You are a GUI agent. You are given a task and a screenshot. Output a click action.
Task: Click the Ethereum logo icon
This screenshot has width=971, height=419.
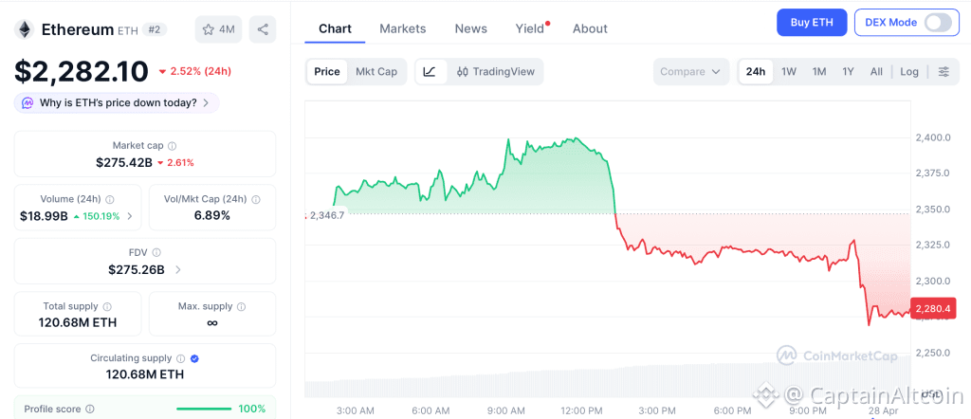coord(24,29)
